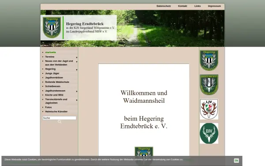The image size is (265, 166).
Task: Open the Junge Jäger page
Action: (x=52, y=73)
